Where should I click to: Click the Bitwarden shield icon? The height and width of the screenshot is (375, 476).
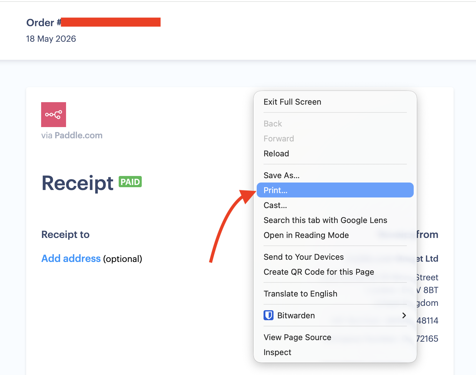(269, 316)
